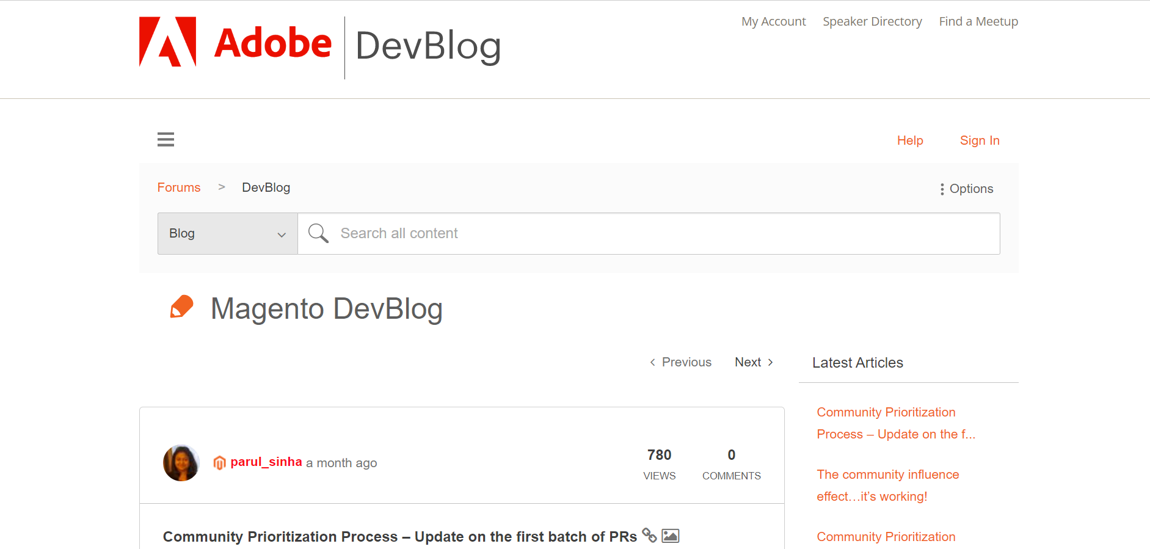Open the Help link
1150x549 pixels.
tap(909, 140)
